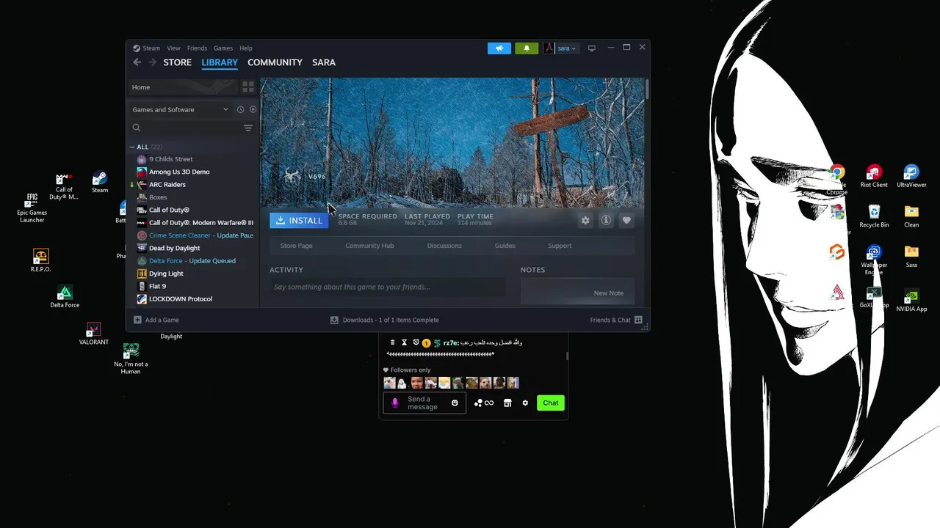
Task: Click the Downloads status icon
Action: (x=334, y=320)
